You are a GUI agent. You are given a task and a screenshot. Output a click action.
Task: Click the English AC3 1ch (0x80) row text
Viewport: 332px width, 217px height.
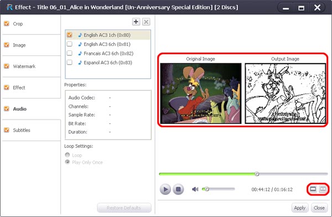107,35
